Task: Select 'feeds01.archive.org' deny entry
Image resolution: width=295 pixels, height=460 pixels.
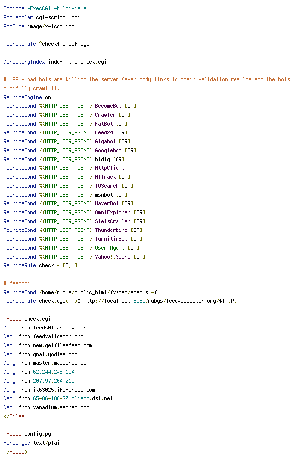Action: [x=61, y=328]
